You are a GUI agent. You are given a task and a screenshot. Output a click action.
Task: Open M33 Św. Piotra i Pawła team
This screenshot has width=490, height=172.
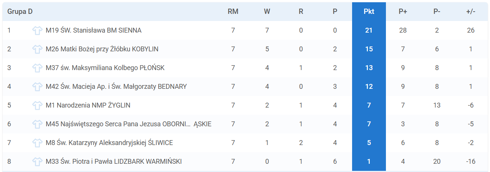(114, 162)
